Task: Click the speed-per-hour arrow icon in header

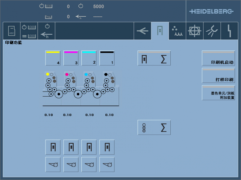Action: [81, 17]
